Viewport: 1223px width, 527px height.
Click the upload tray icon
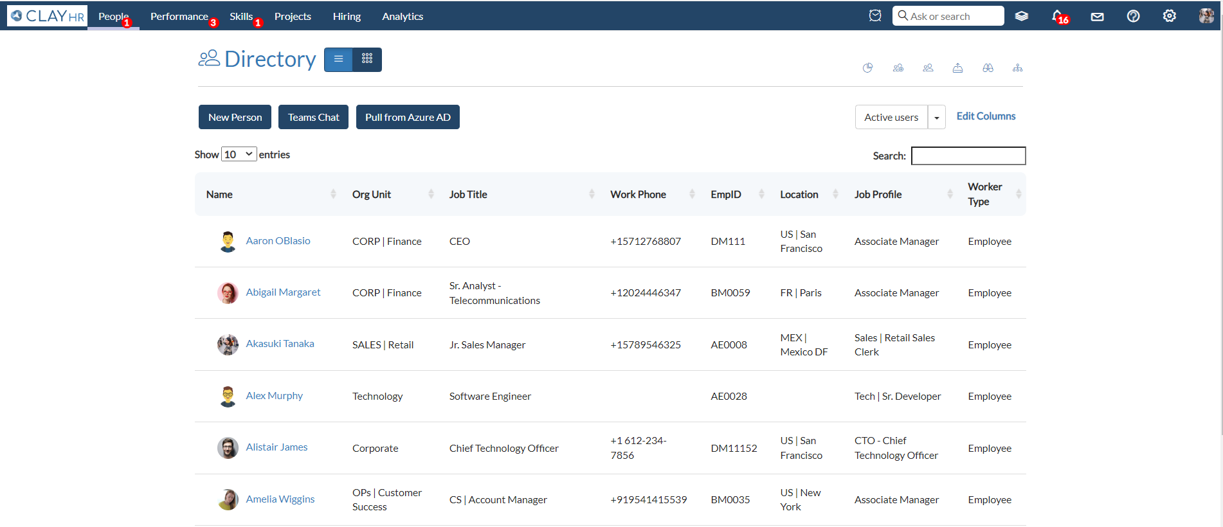click(957, 68)
